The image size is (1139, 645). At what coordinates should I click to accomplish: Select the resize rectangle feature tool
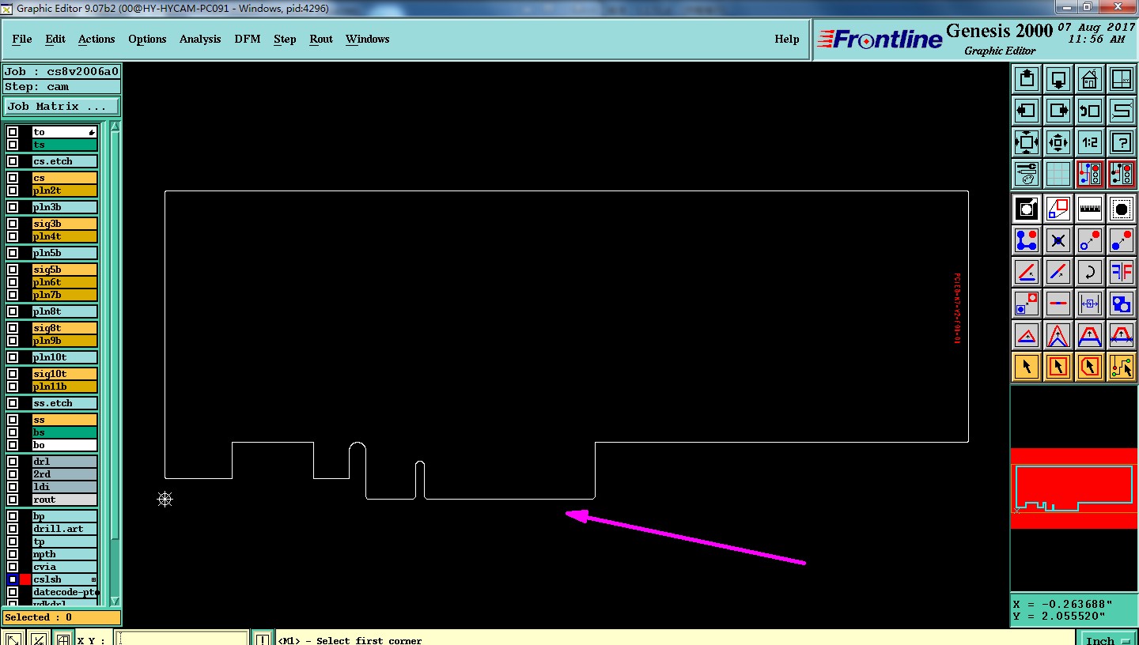(x=1058, y=209)
